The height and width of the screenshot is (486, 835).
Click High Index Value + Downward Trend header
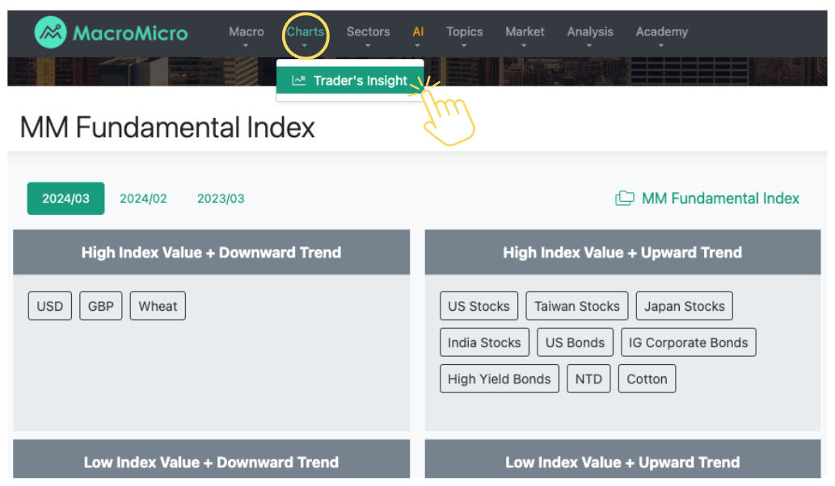212,252
